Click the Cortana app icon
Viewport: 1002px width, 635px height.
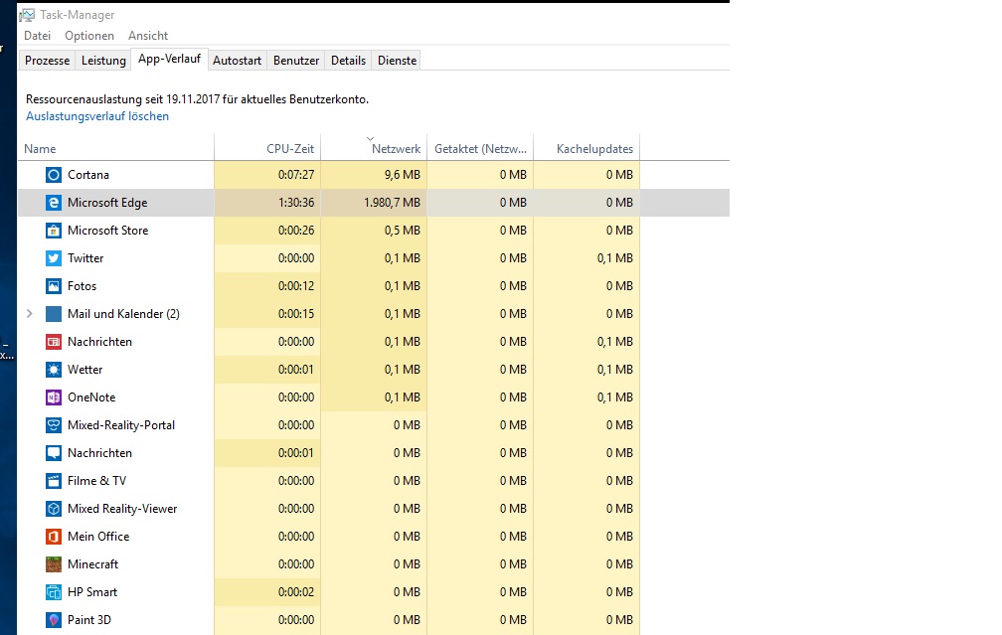pos(54,175)
